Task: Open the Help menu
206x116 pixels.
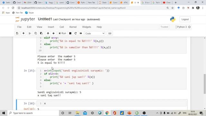Action: [99, 27]
